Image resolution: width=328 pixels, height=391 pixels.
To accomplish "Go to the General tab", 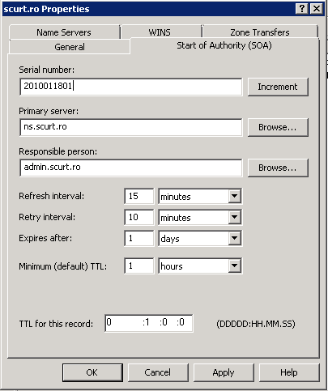I will 70,47.
